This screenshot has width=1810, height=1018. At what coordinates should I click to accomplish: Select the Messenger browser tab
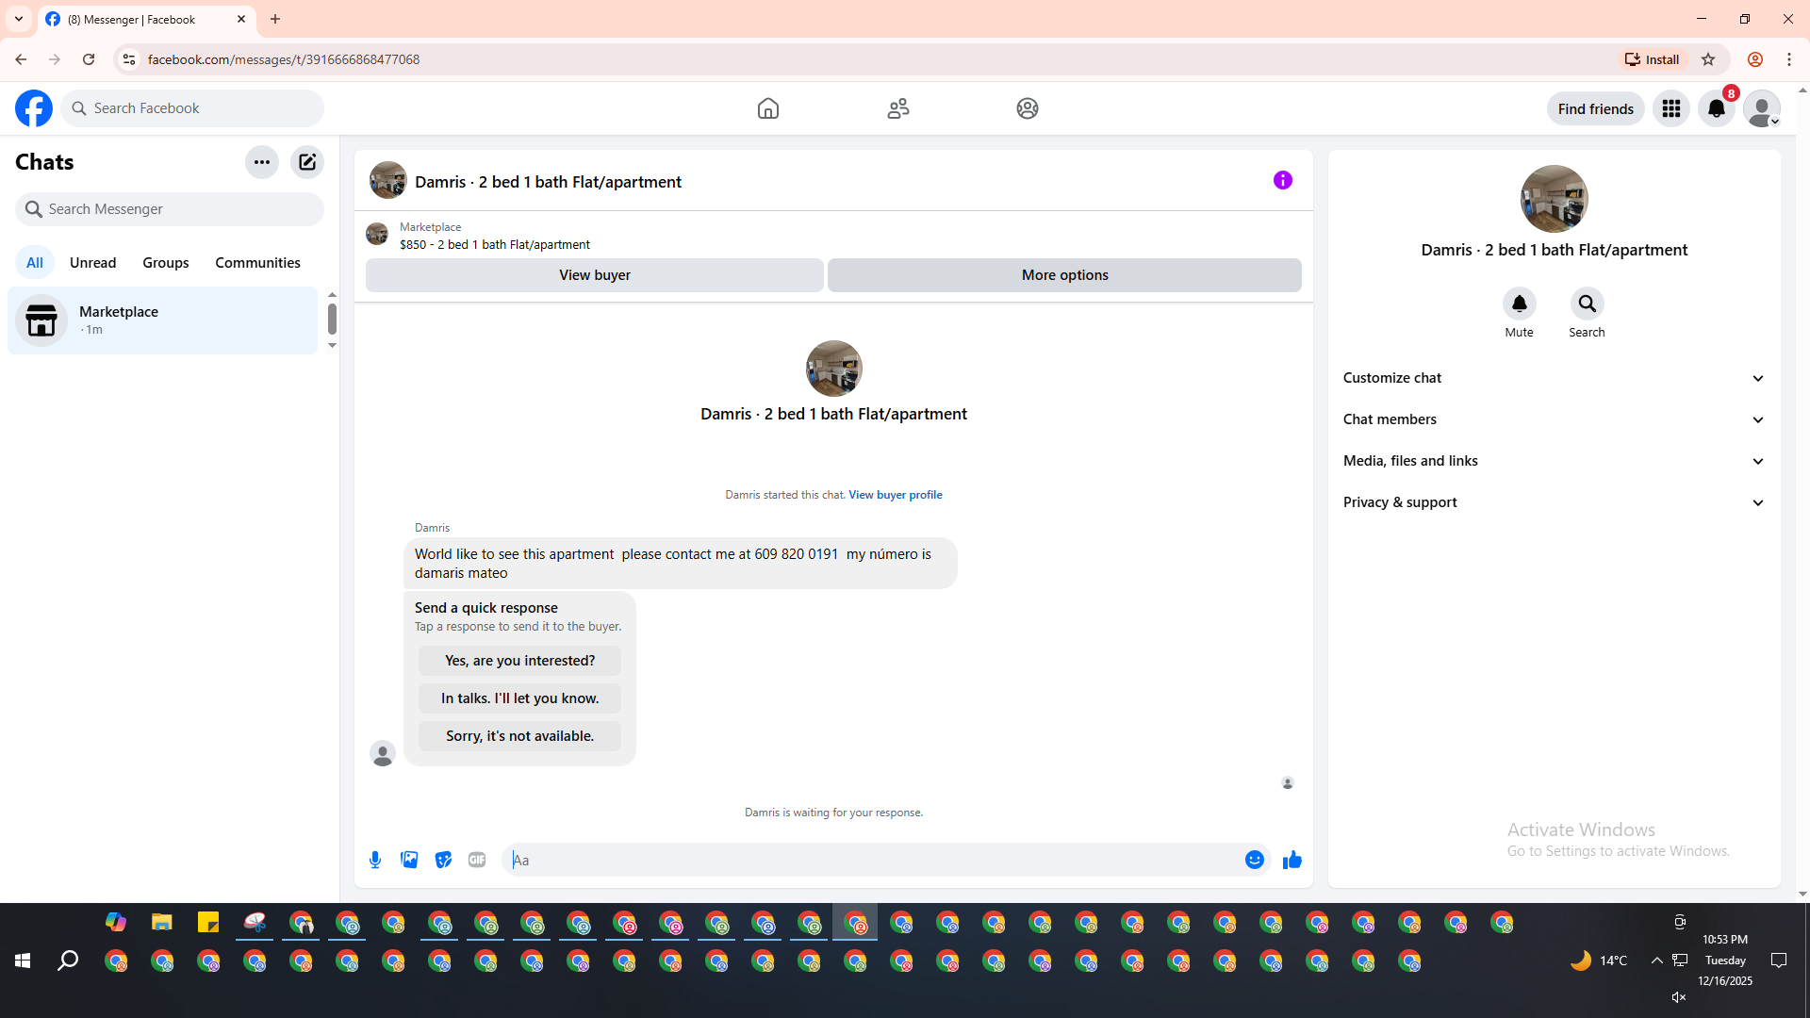(x=146, y=19)
